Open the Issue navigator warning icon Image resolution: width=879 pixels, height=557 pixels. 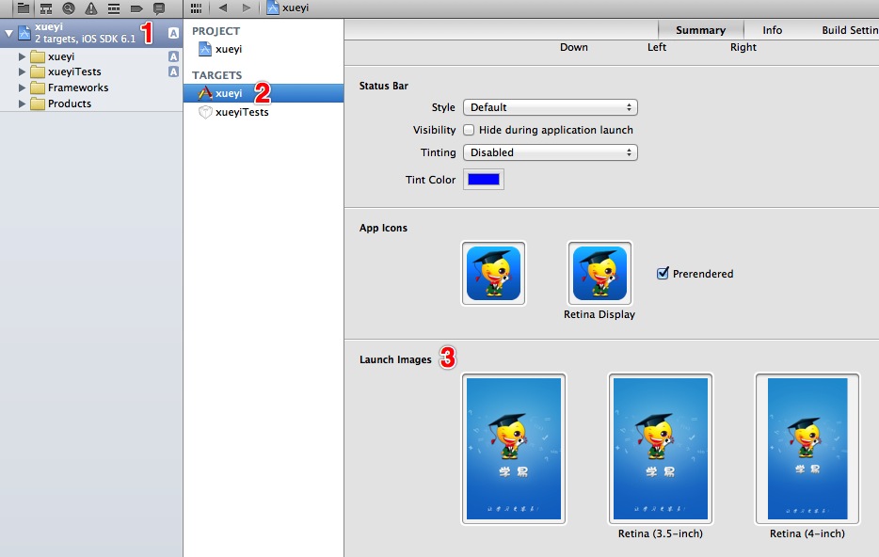coord(90,8)
